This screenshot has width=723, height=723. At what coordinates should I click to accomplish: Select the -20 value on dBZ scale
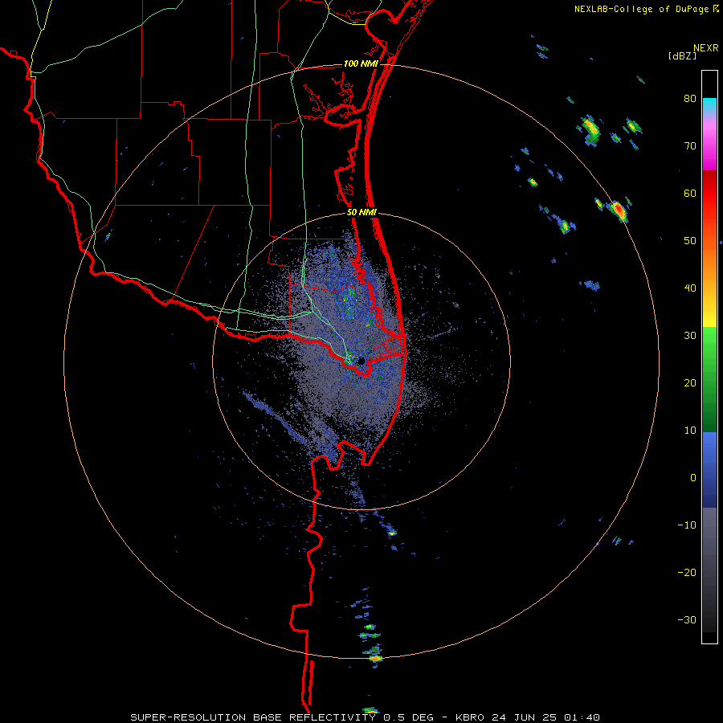tap(687, 573)
